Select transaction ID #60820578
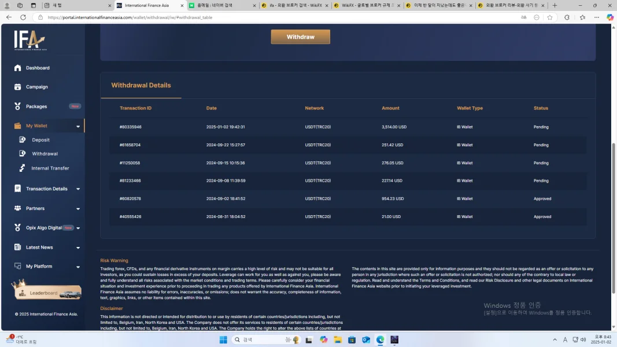 coord(130,199)
